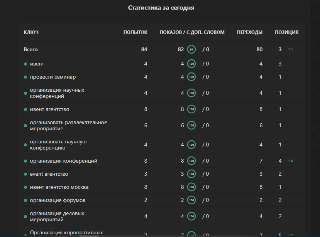Sort by the Переходы column header
Screen dimensions: 320x237
pyautogui.click(x=250, y=32)
